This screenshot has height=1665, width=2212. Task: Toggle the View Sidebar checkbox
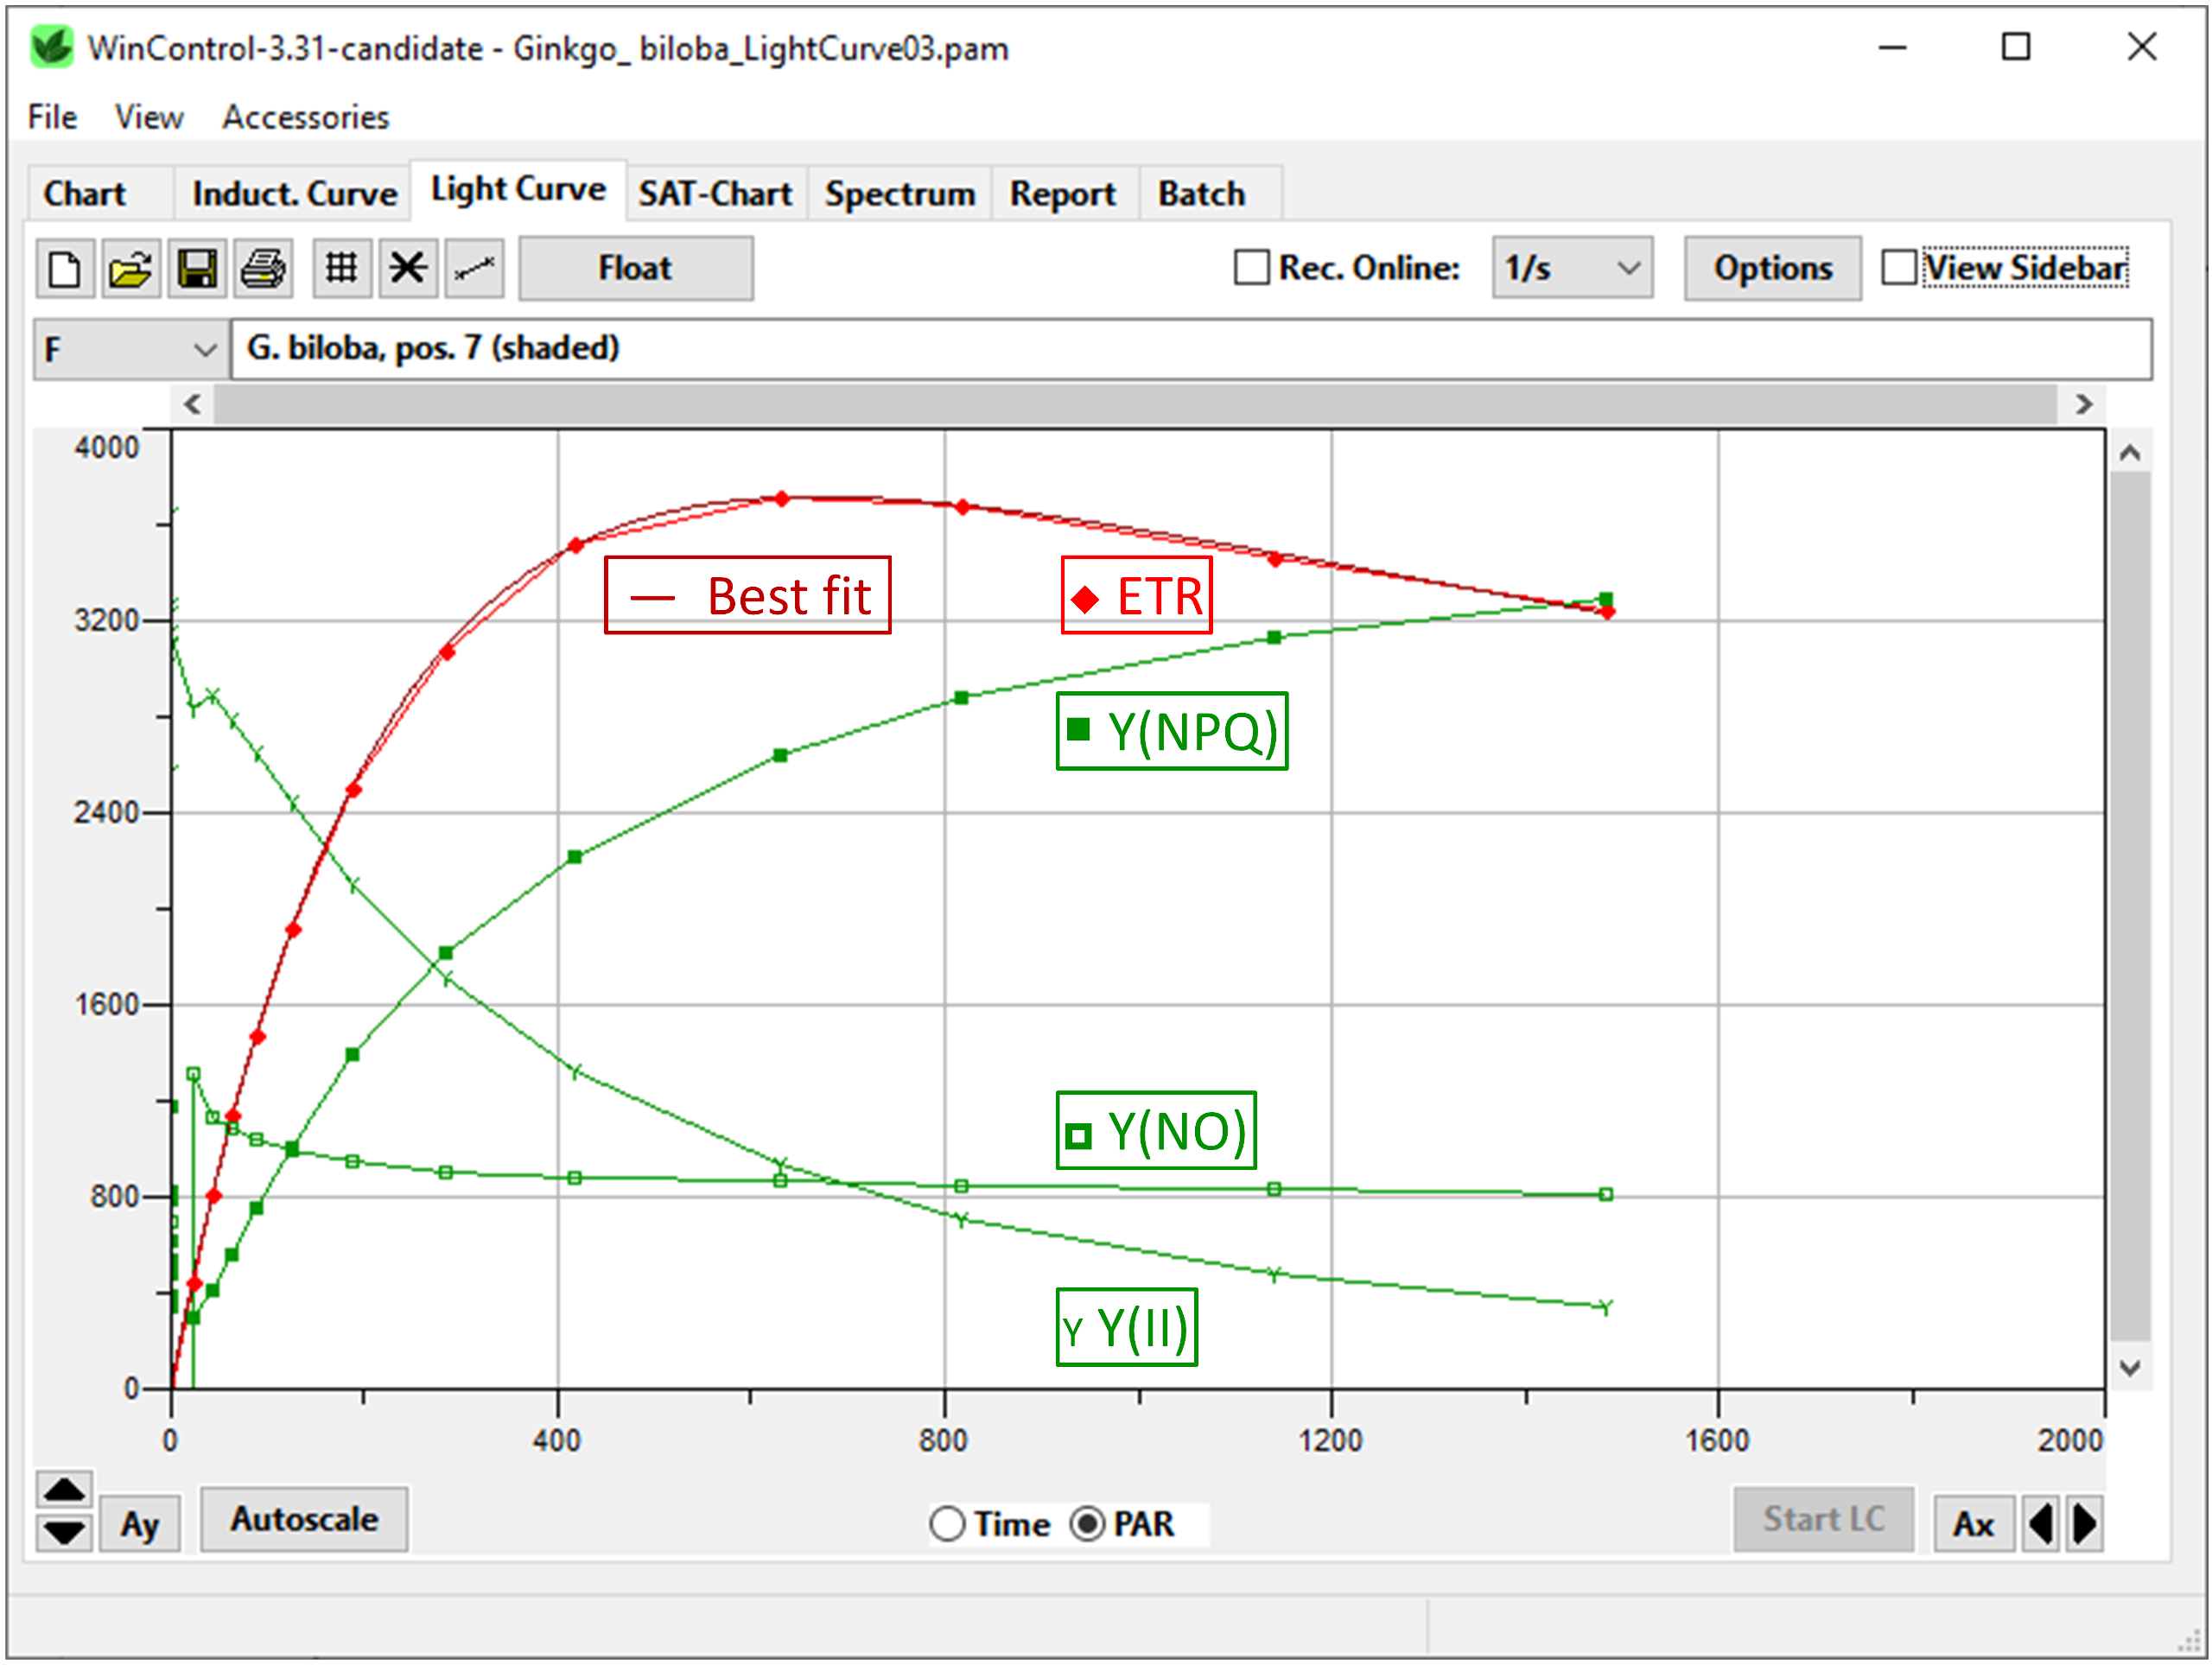(x=1898, y=267)
